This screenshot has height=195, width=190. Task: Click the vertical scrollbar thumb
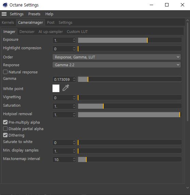pyautogui.click(x=188, y=72)
